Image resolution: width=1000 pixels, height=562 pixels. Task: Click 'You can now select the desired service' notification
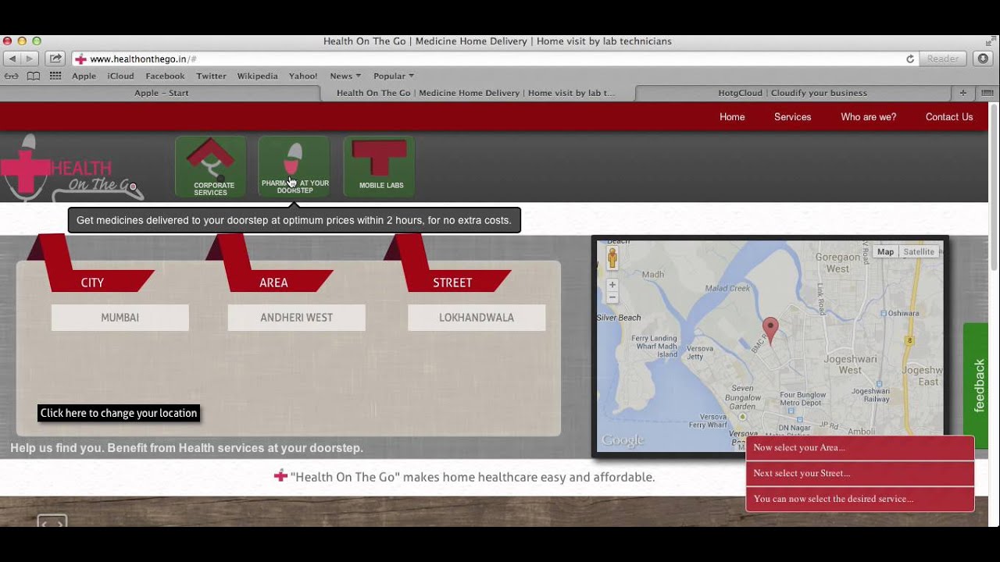point(860,499)
